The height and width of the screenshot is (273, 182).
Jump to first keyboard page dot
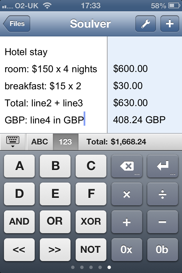(73, 267)
